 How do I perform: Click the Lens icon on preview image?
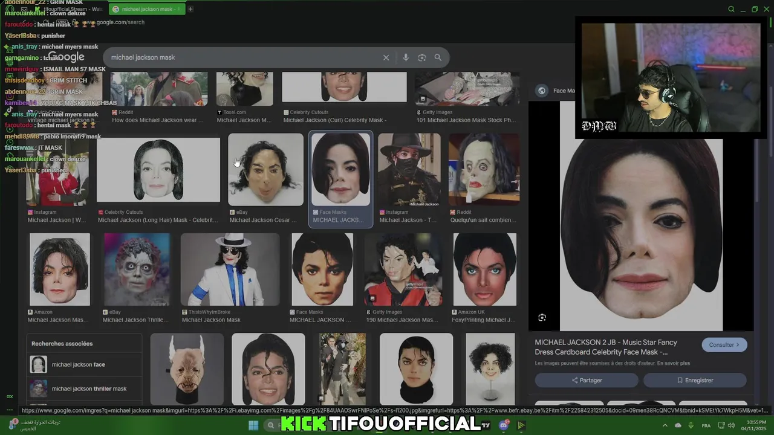[542, 317]
